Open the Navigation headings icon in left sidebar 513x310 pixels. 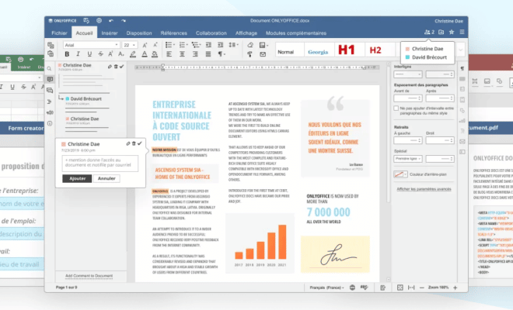point(50,102)
